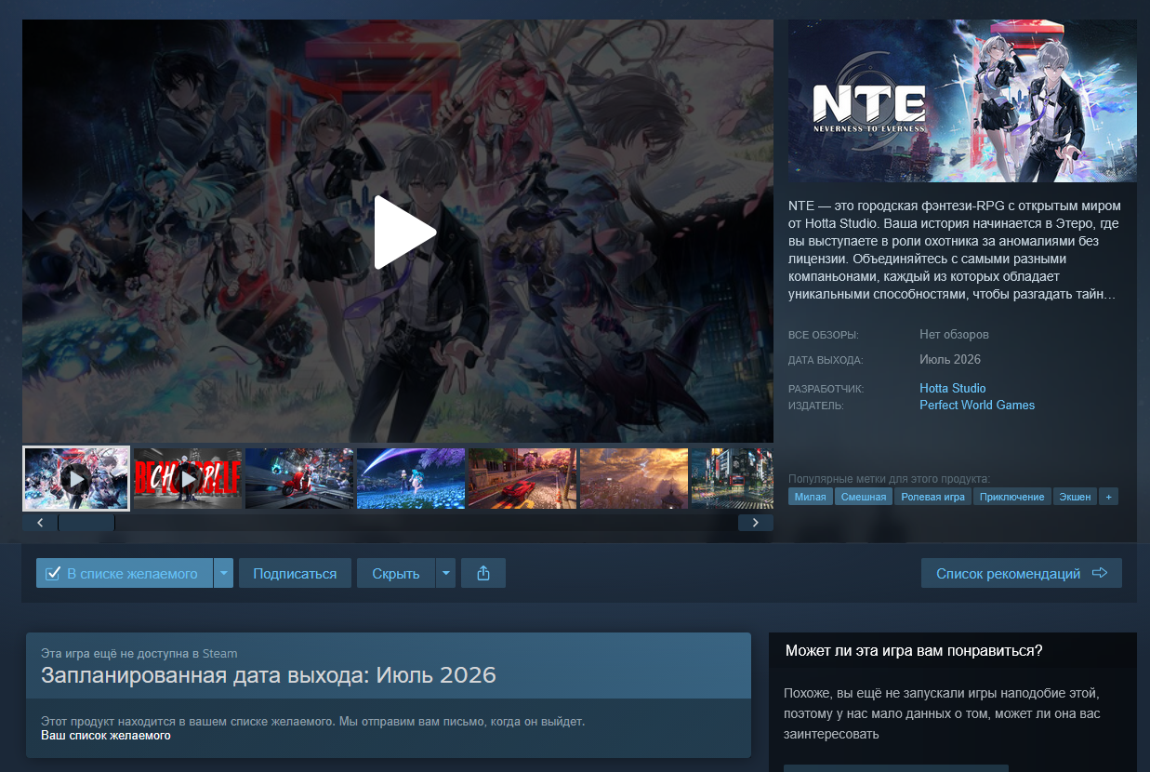Open the comet night sky screenshot thumbnail
The width and height of the screenshot is (1150, 772).
(411, 478)
